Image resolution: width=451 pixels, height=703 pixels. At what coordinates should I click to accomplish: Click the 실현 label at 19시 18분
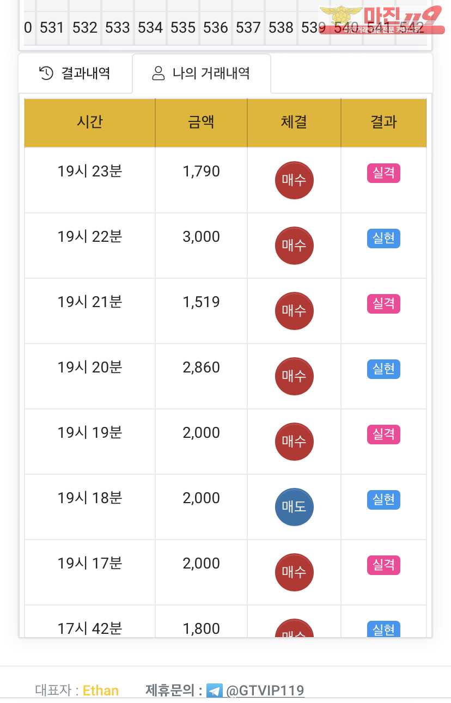pos(383,500)
